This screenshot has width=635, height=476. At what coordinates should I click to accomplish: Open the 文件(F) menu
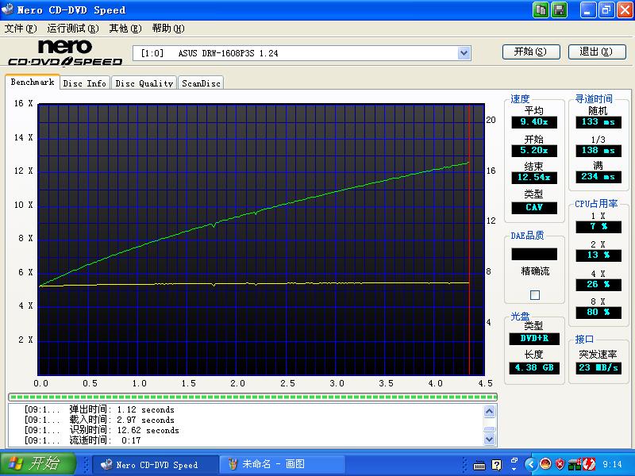21,29
